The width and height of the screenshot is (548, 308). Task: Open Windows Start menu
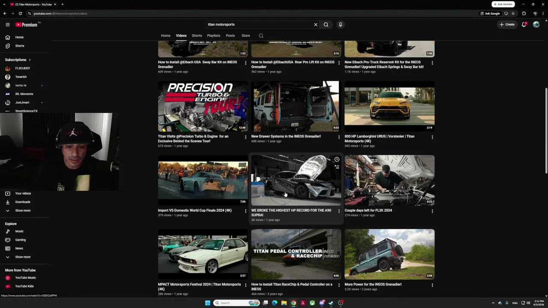click(208, 303)
